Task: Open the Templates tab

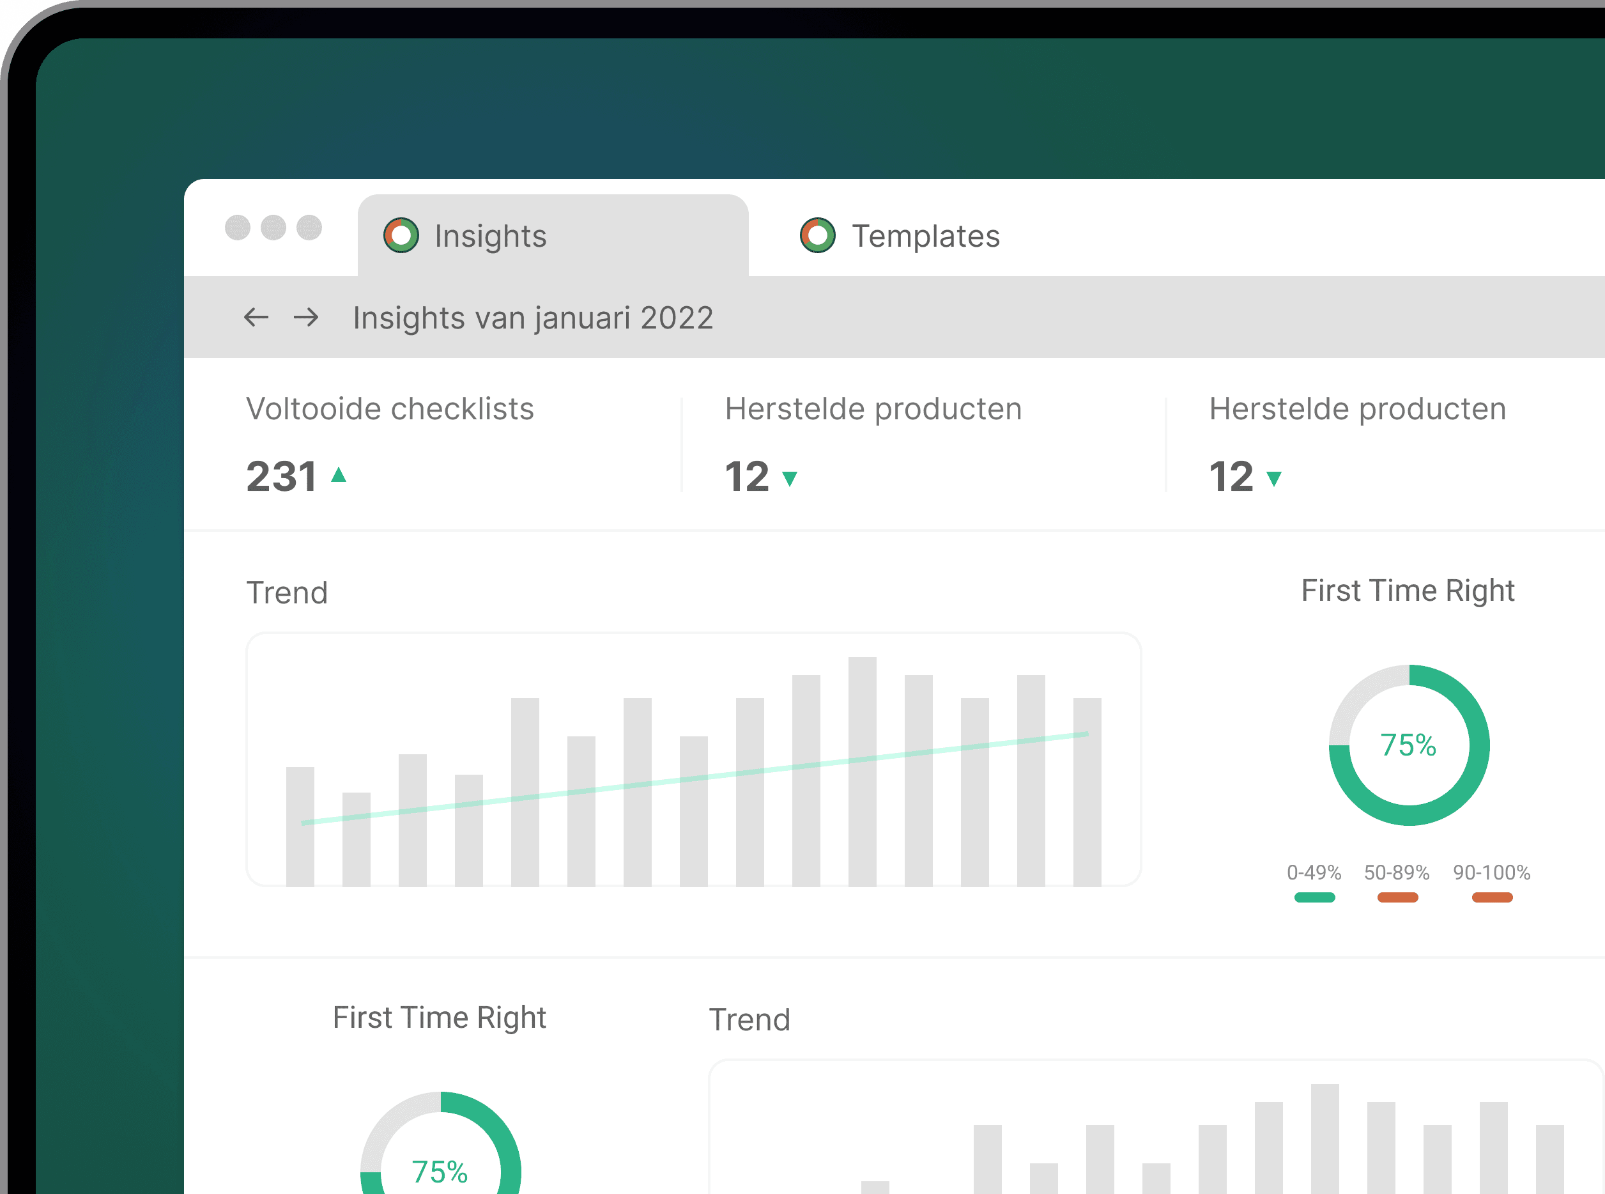Action: pyautogui.click(x=925, y=236)
